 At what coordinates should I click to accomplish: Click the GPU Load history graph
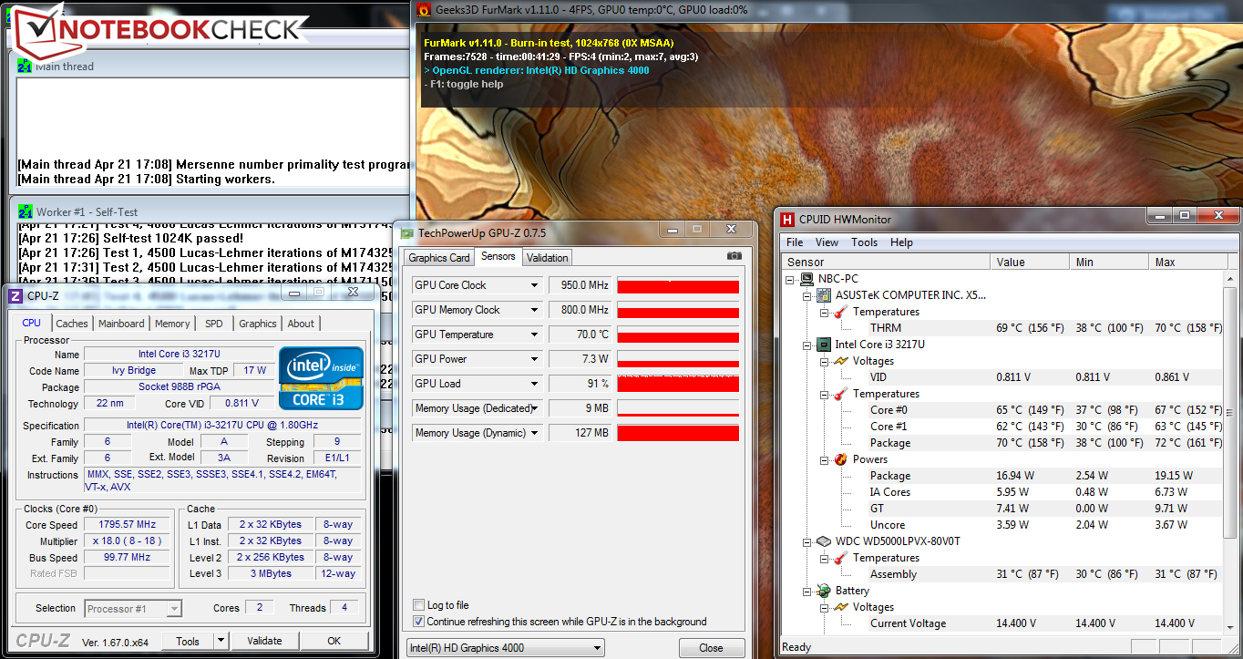click(678, 384)
